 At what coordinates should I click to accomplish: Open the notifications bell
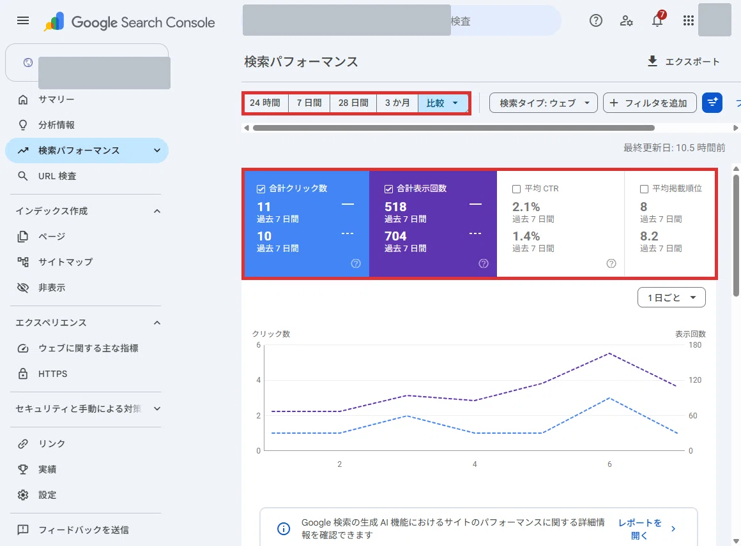point(657,20)
